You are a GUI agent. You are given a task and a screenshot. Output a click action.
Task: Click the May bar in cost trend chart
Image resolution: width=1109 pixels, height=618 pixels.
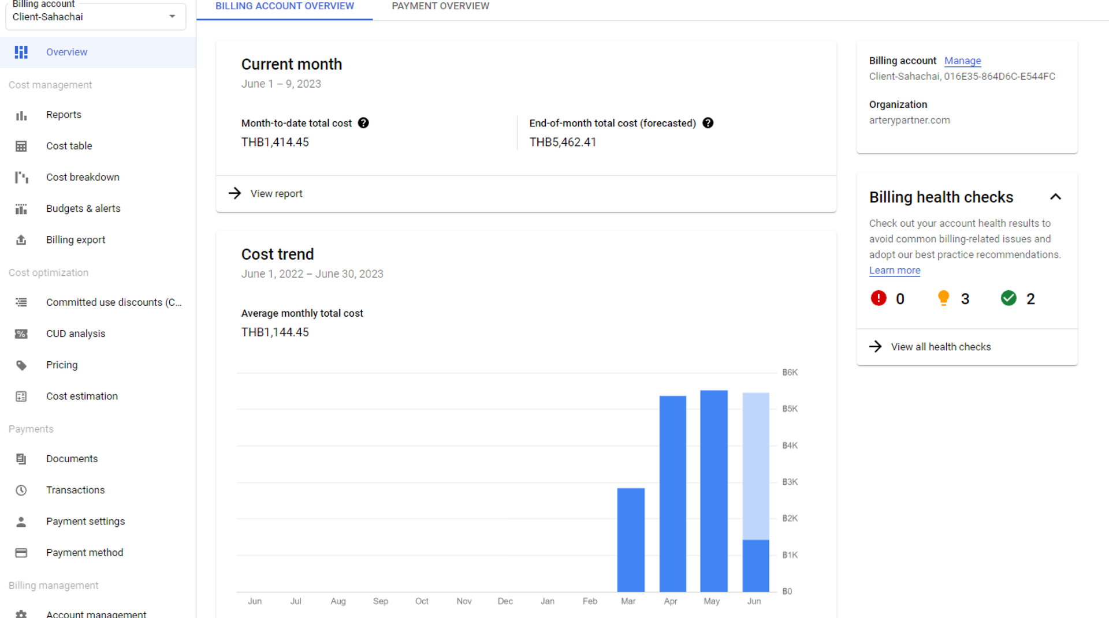(x=713, y=490)
